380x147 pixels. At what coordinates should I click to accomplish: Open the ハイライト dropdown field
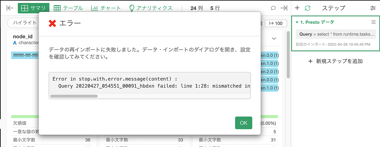pos(23,23)
